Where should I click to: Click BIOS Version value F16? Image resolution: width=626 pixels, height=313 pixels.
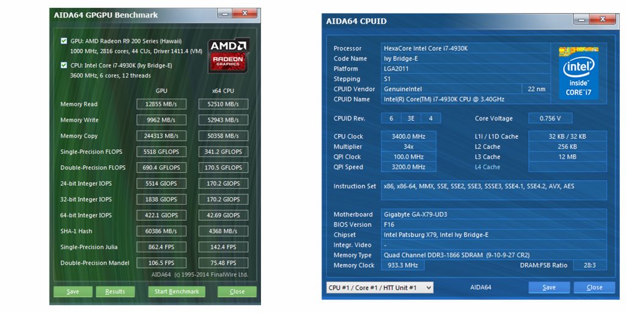[494, 224]
